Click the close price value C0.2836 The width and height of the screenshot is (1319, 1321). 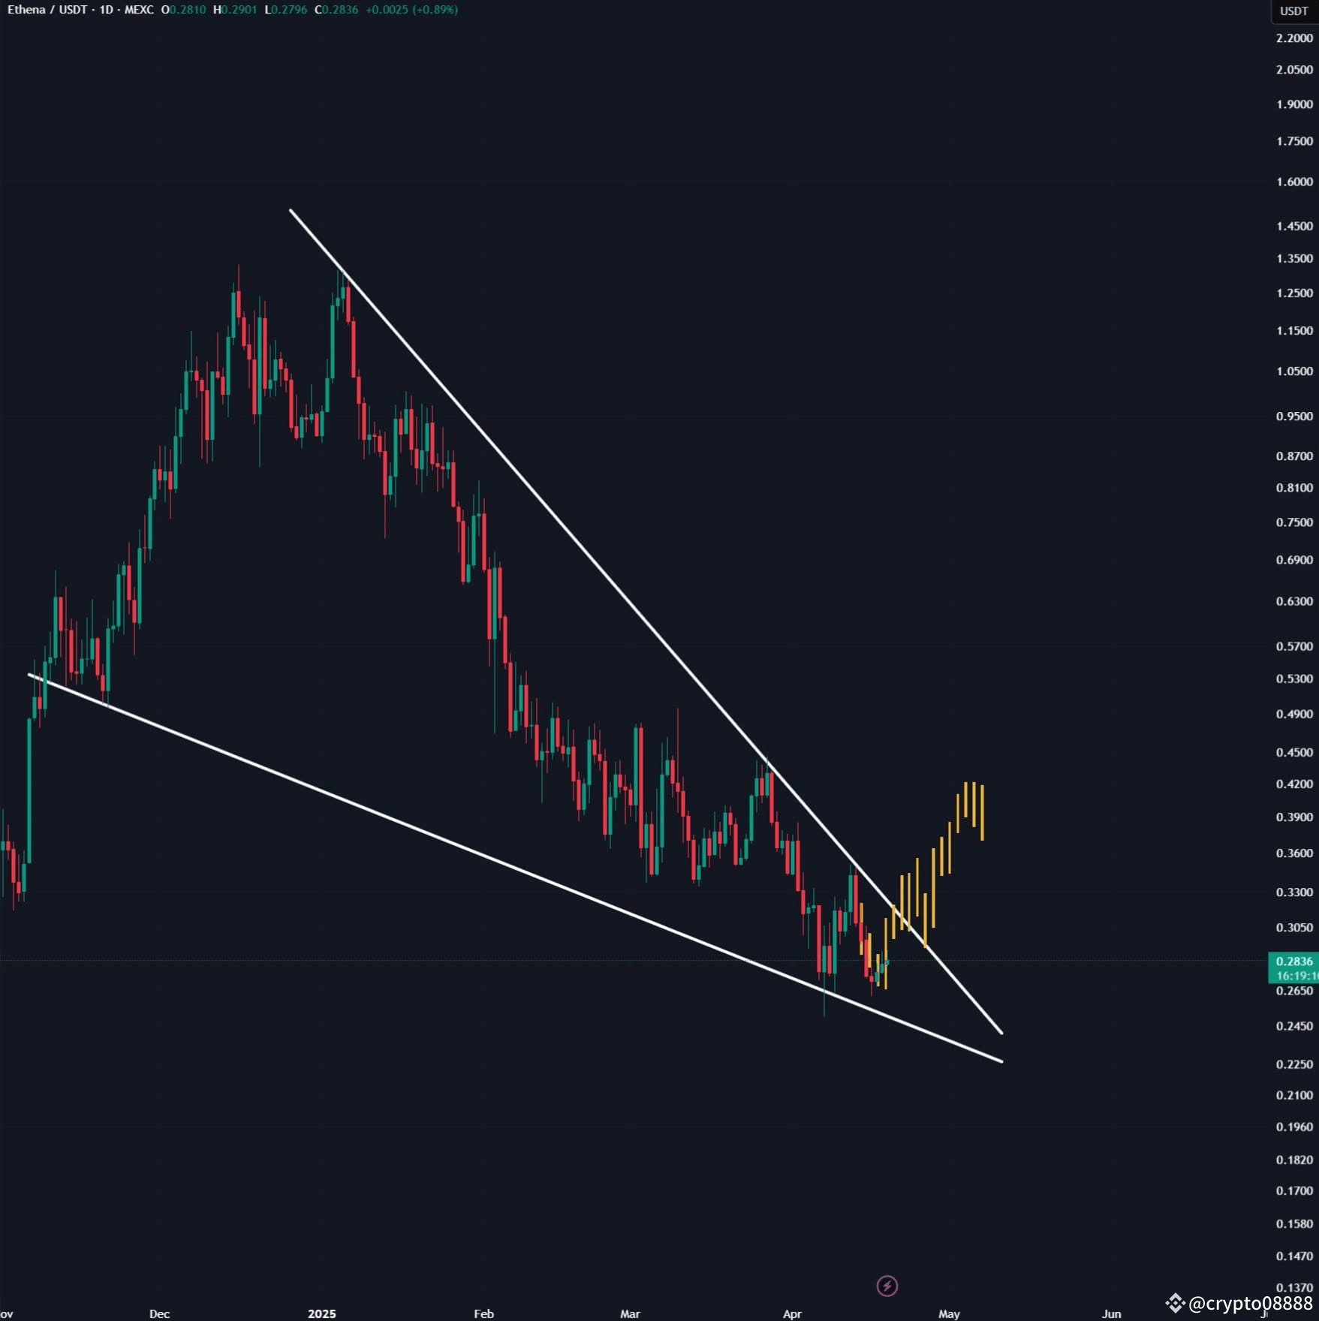click(336, 11)
